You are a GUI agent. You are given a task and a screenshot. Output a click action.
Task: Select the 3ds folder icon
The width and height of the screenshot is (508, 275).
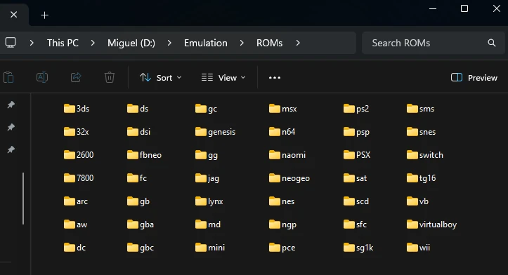pos(70,108)
